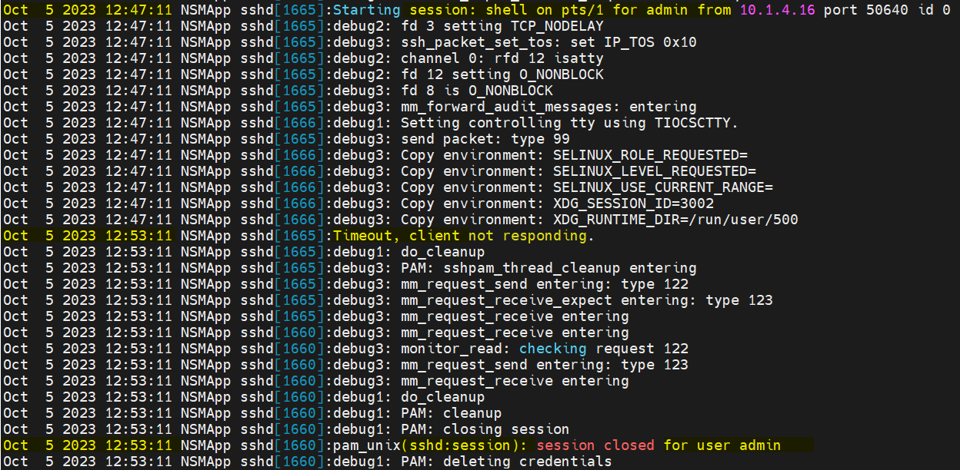Click the red "session closed" text
960x470 pixels.
(x=595, y=445)
